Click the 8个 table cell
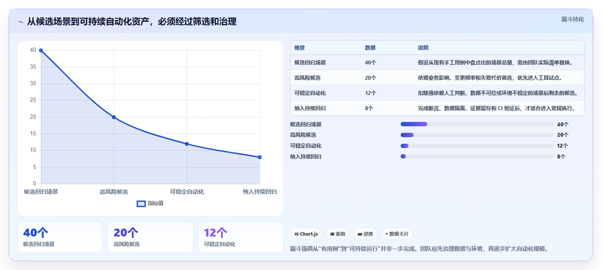 coord(369,108)
